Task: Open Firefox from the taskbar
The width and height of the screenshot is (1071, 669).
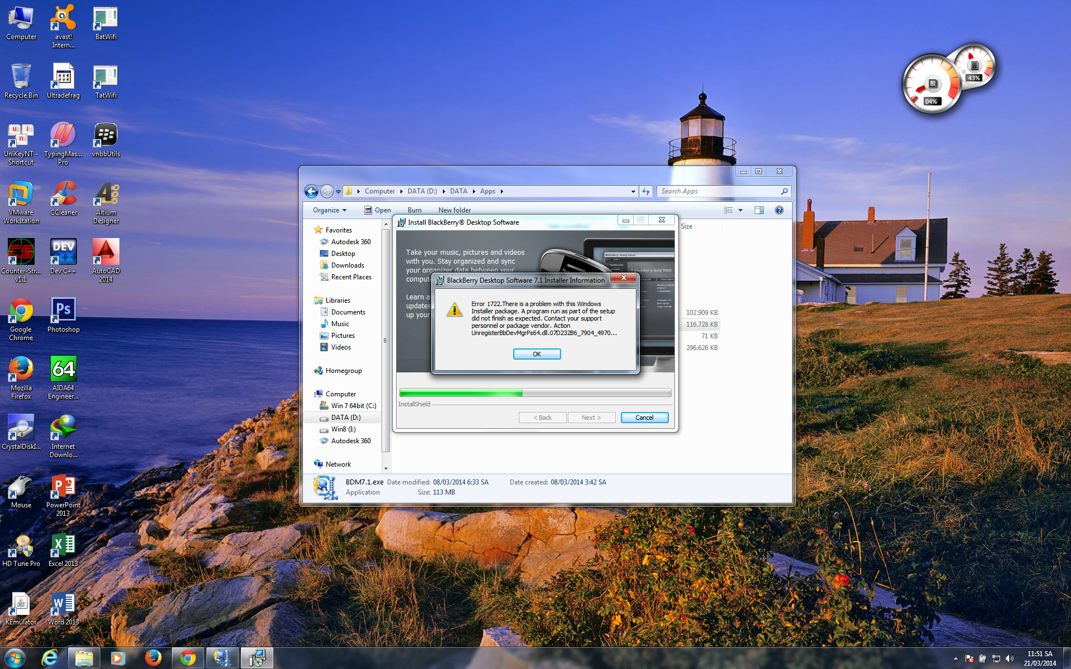Action: point(153,658)
